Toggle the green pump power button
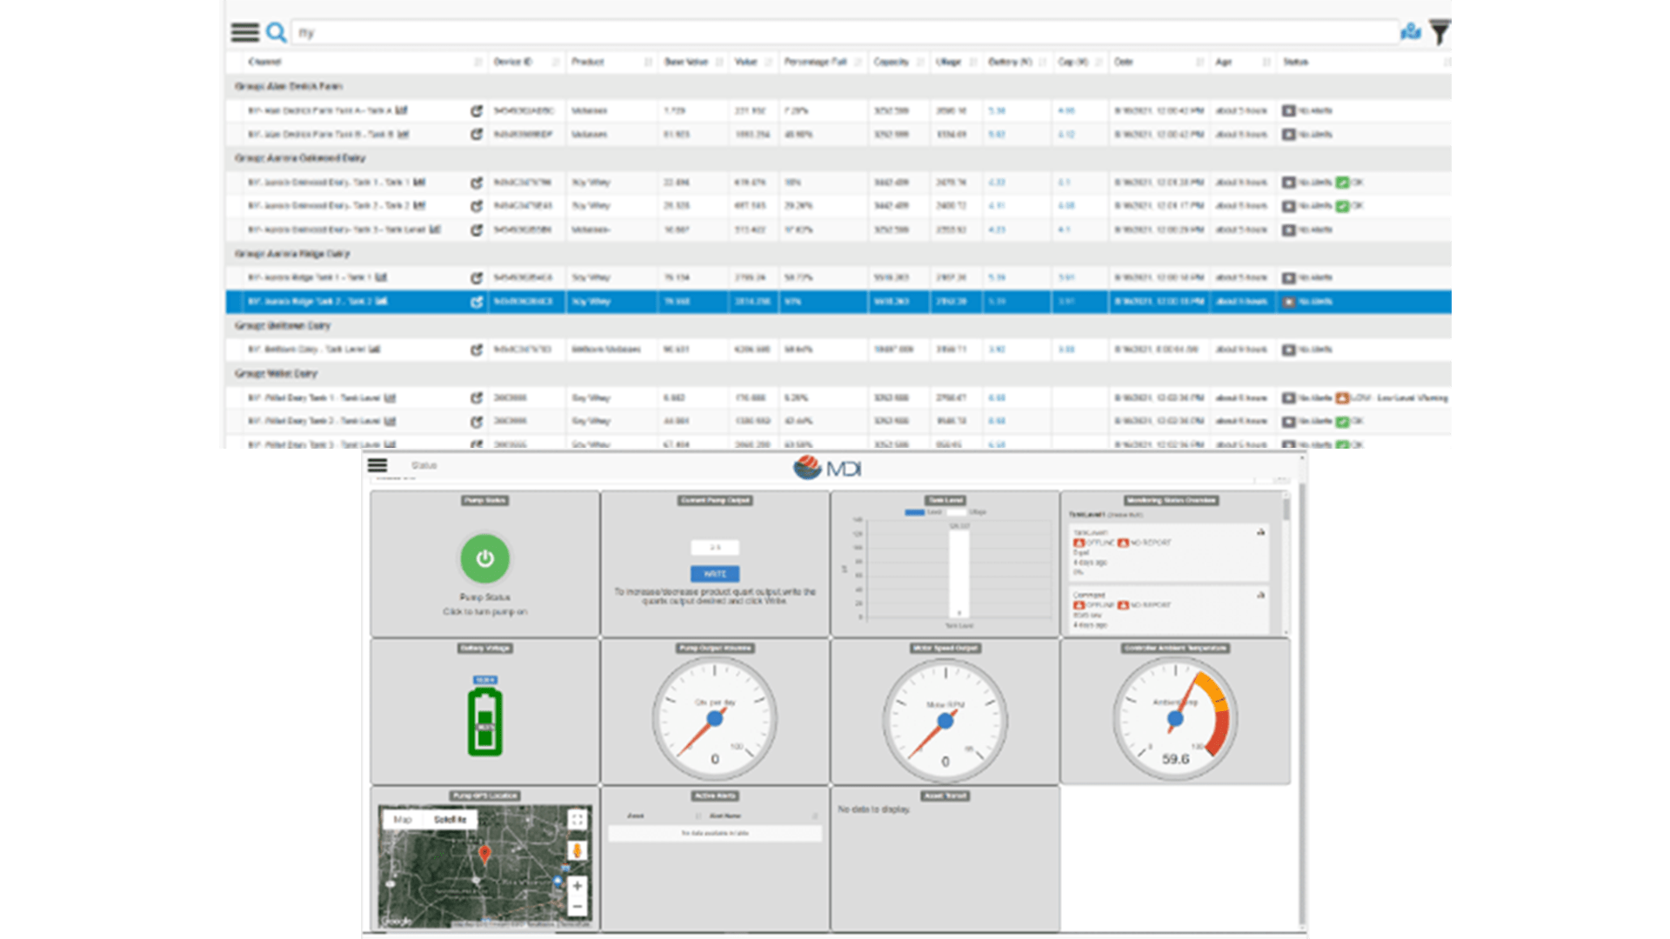 484,559
